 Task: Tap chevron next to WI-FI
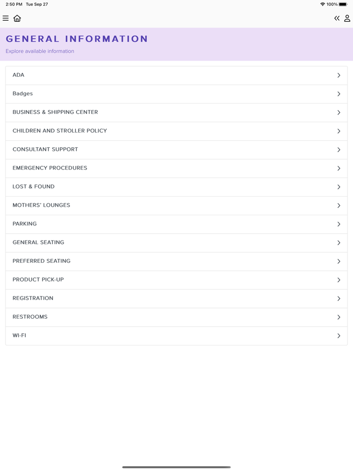(339, 336)
